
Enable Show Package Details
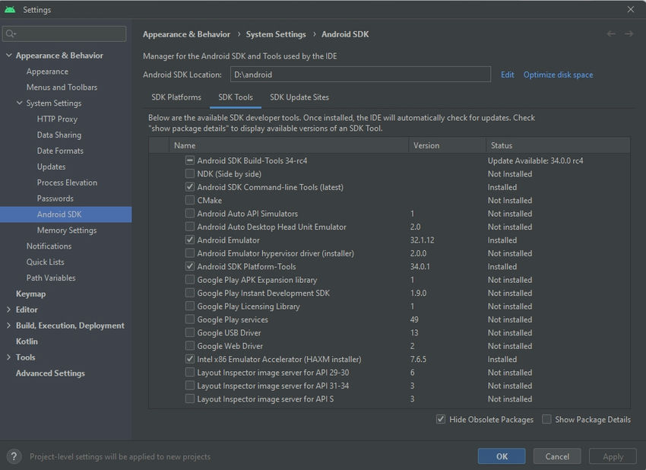click(546, 419)
